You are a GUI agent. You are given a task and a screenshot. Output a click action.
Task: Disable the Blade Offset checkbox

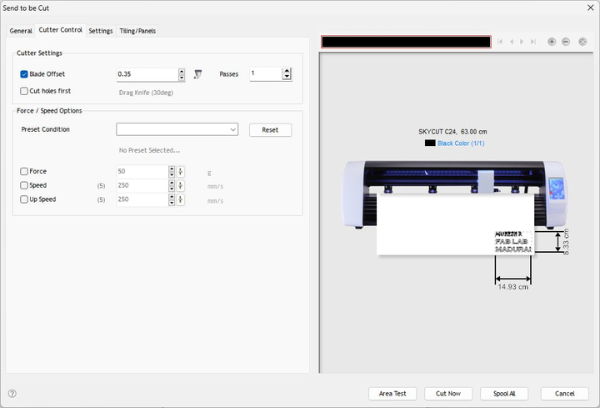tap(24, 74)
